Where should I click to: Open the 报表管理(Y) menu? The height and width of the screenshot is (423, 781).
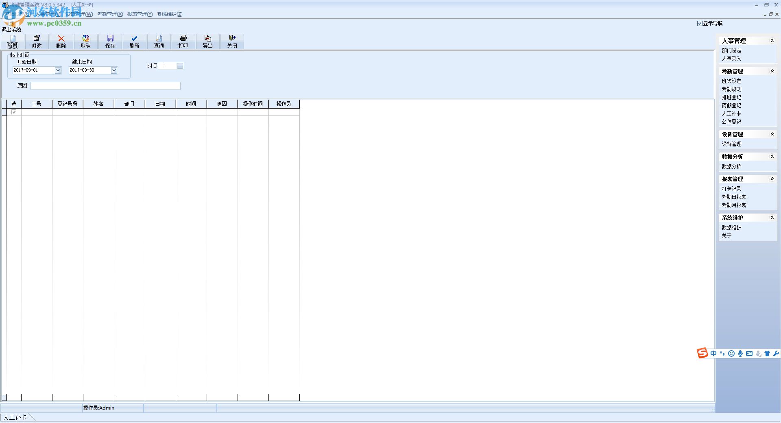tap(140, 14)
